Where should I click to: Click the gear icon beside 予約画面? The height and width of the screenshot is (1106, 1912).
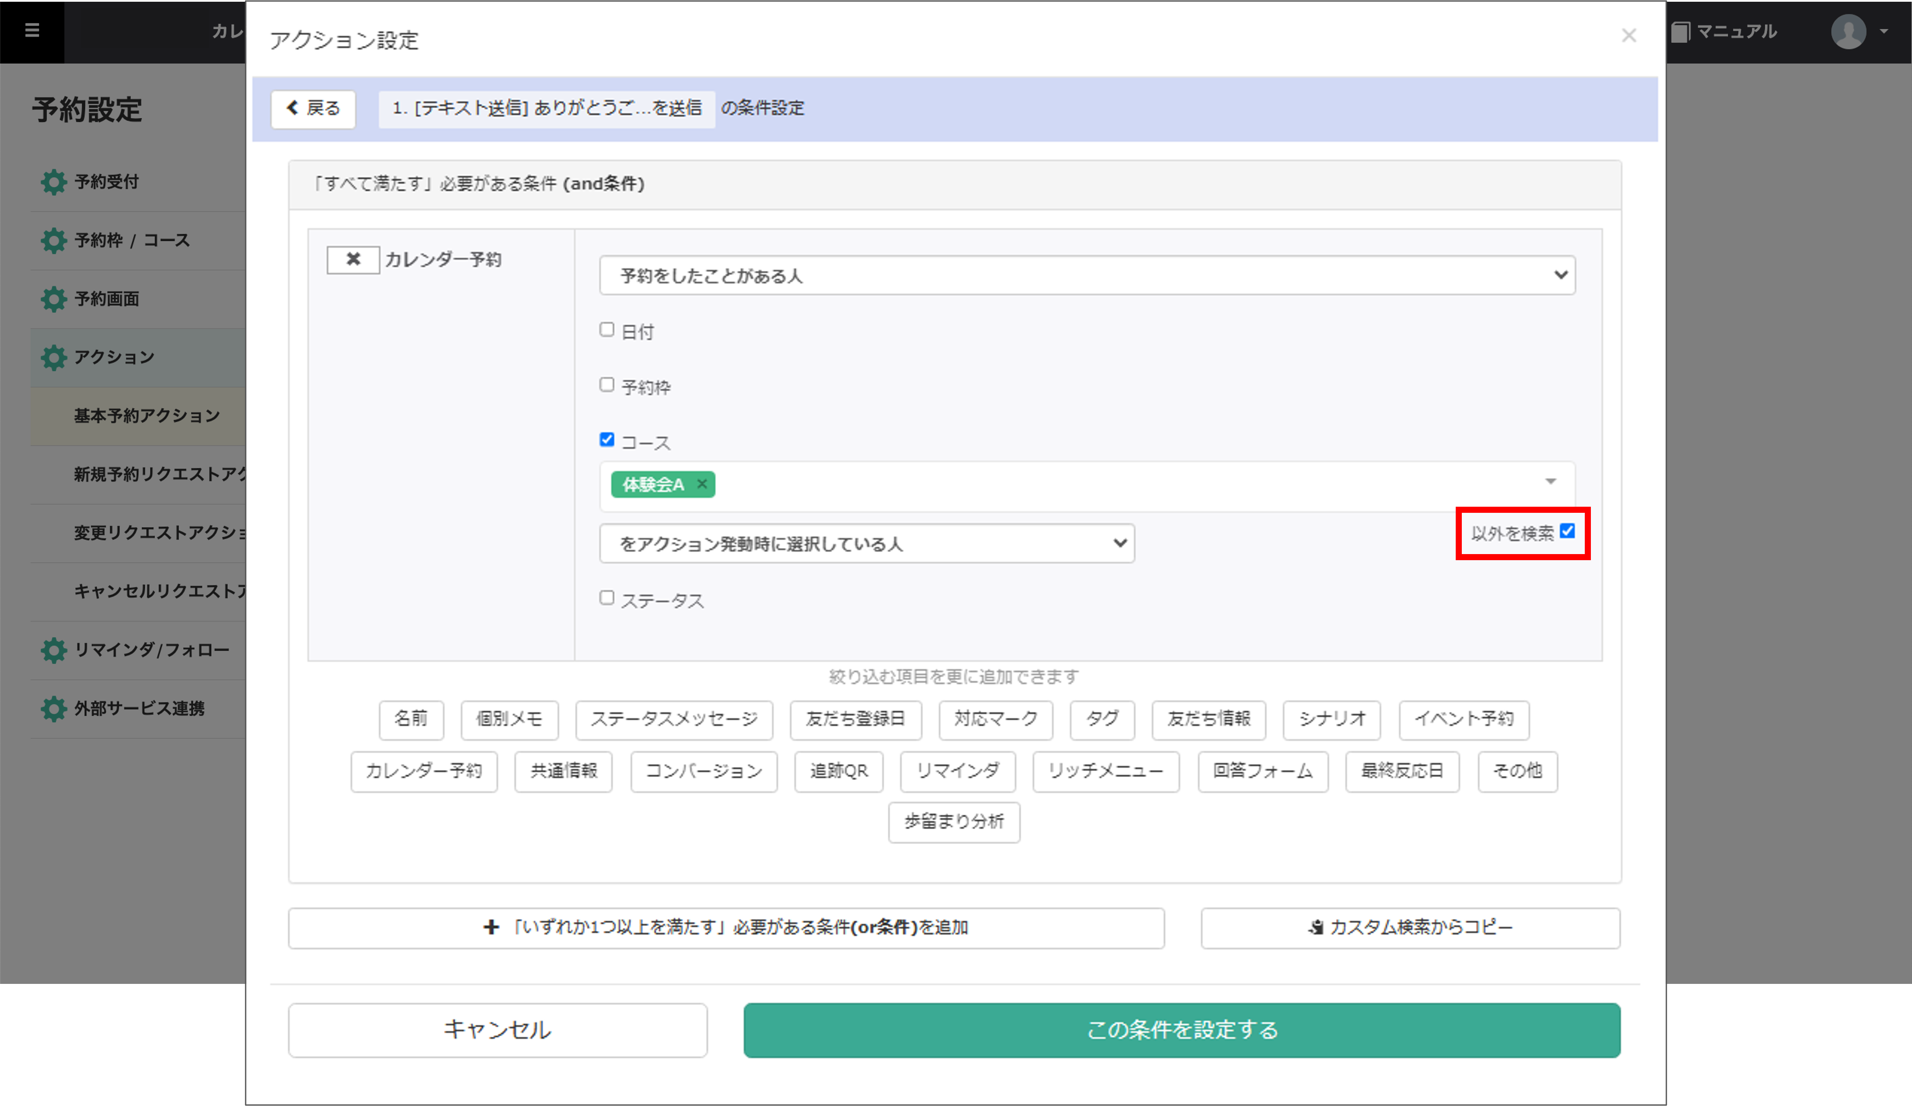click(54, 299)
